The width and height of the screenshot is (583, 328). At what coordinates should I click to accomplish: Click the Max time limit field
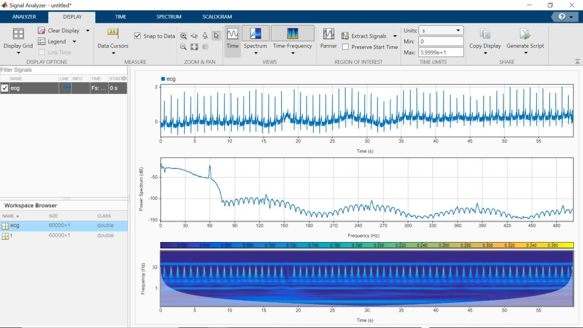tap(441, 52)
